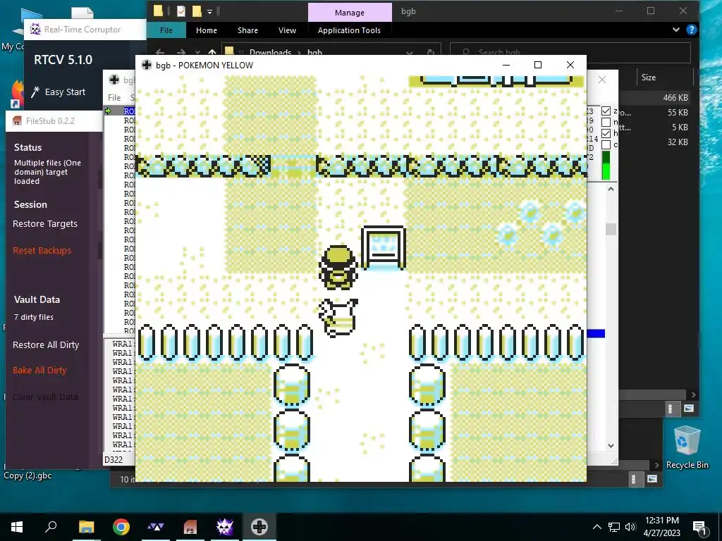Click debugger scrollbar up arrow
The height and width of the screenshot is (541, 722).
(611, 189)
